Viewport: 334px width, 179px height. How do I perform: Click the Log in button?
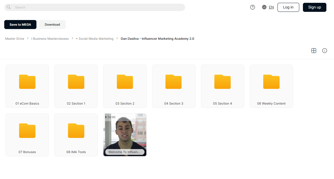coord(288,7)
